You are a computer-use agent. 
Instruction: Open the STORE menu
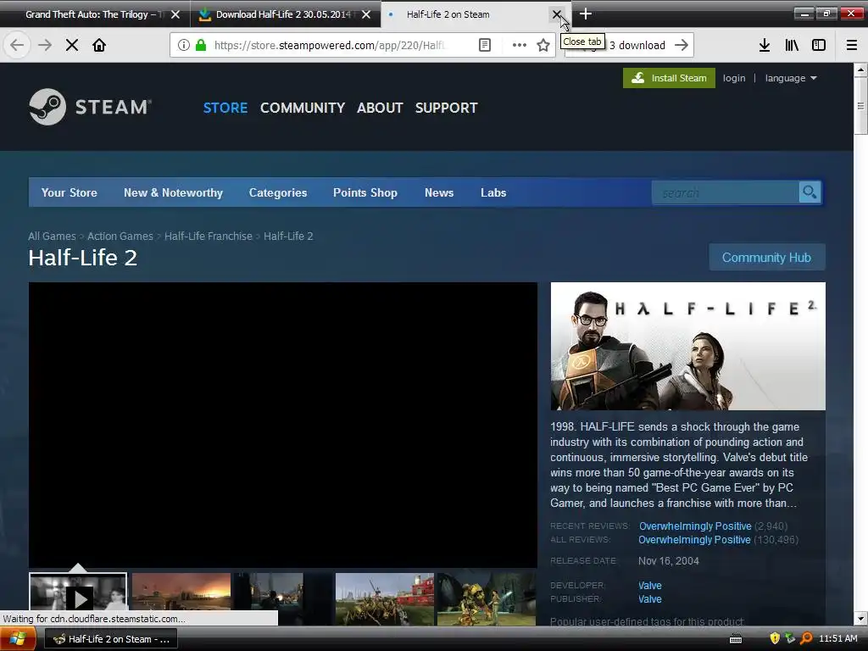pyautogui.click(x=225, y=108)
